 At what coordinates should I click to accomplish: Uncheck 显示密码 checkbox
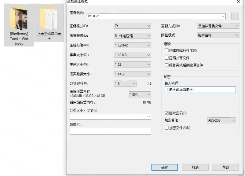[x=167, y=113]
